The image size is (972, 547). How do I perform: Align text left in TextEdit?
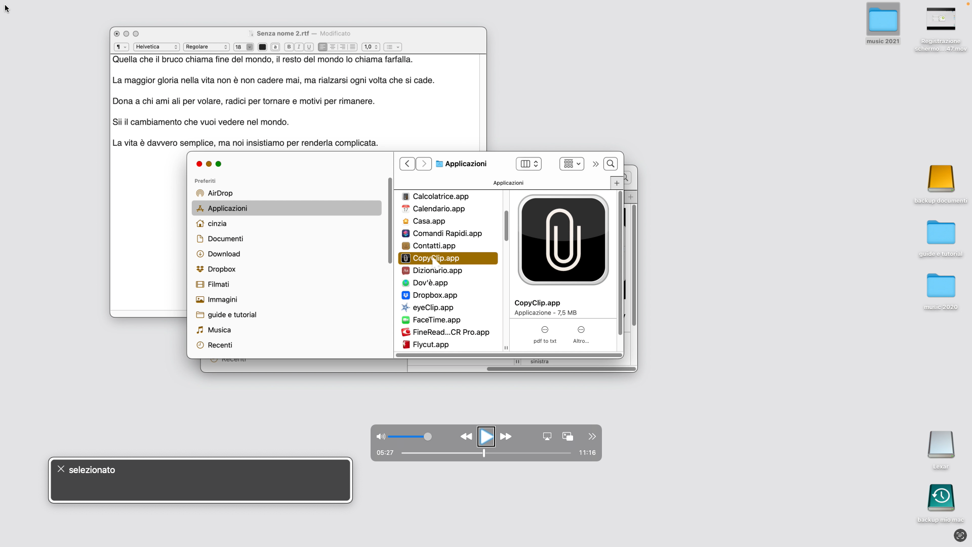coord(322,47)
